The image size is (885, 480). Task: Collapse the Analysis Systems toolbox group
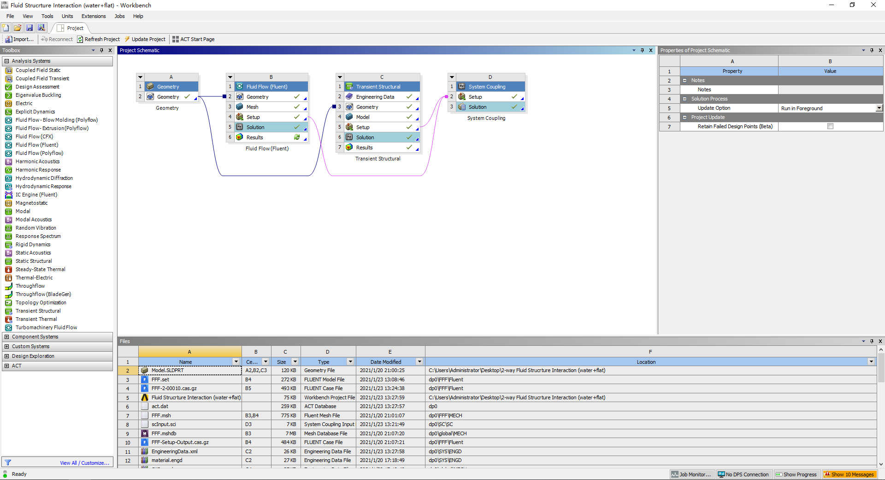point(6,61)
